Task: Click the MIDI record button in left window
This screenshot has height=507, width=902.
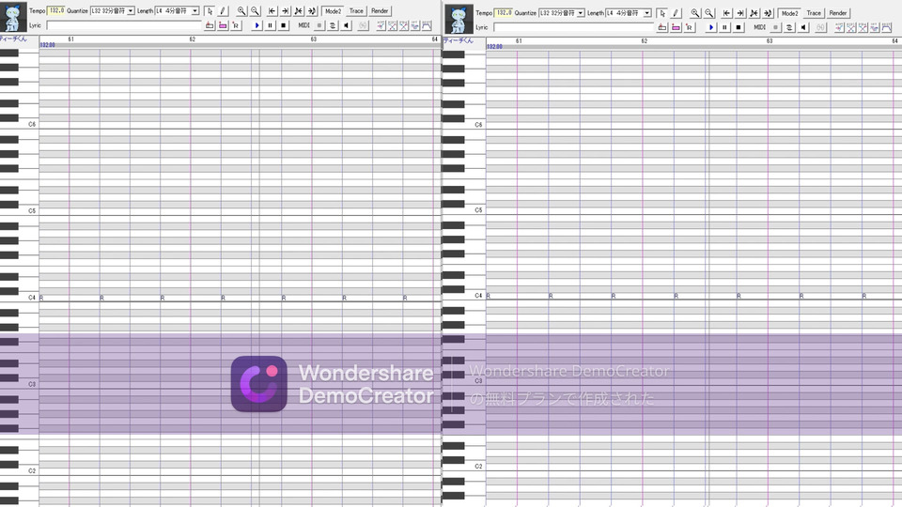Action: tap(319, 25)
